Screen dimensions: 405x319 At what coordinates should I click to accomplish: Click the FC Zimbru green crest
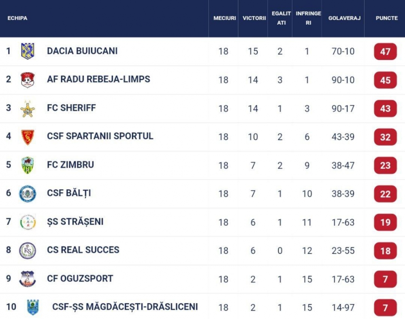pyautogui.click(x=28, y=165)
